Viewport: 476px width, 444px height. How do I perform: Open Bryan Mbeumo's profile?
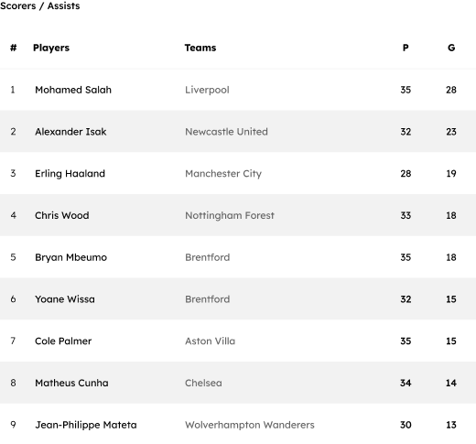(71, 257)
